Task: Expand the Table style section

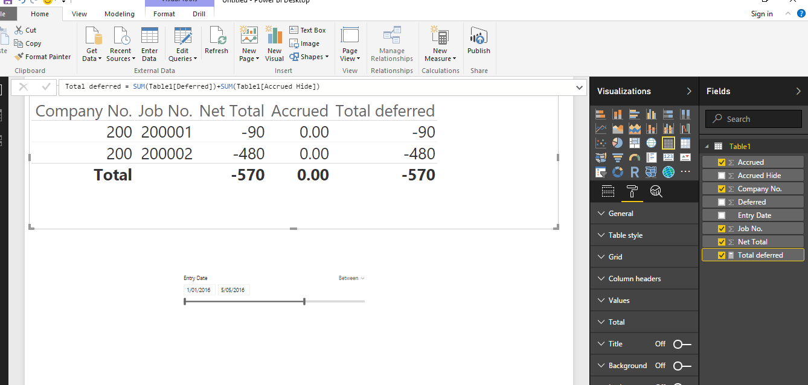Action: 644,235
